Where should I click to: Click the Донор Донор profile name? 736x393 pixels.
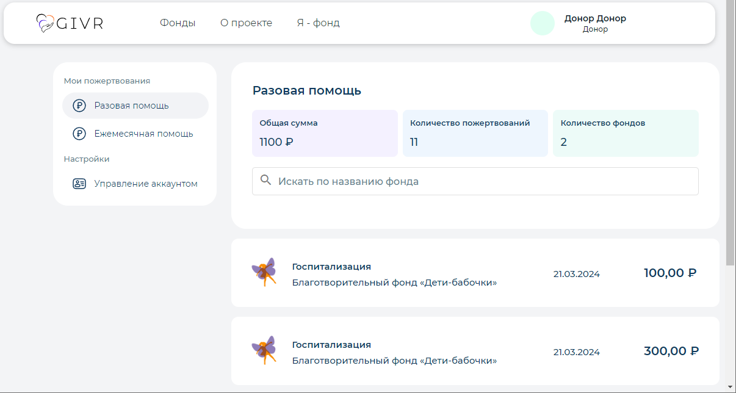pos(595,18)
